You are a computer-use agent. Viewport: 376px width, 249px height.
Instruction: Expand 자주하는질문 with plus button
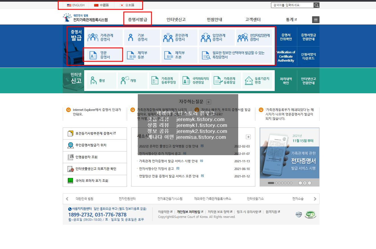209,102
